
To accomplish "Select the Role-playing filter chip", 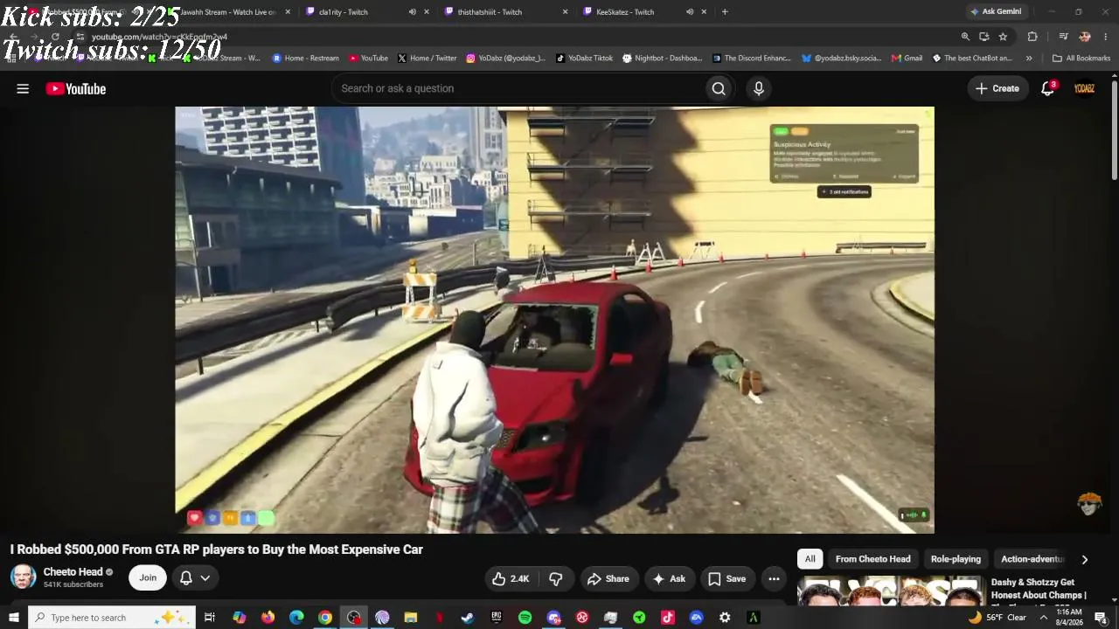I will coord(956,559).
